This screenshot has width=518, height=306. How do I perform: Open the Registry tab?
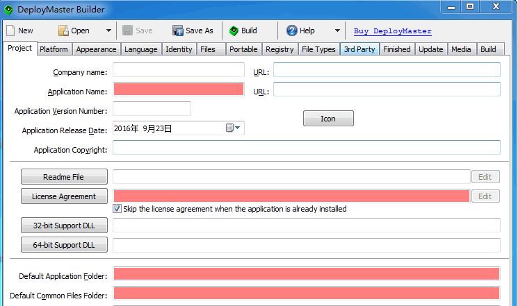pos(280,49)
